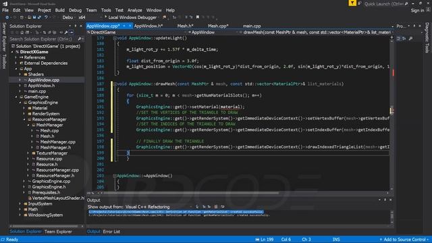Pin the Output panel using auto-hide pin
Viewport: 432px width, 243px height.
[x=385, y=200]
